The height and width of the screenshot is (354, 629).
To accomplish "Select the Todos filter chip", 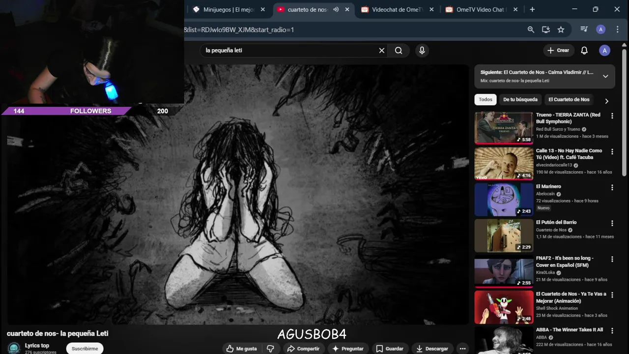I will coord(486,99).
